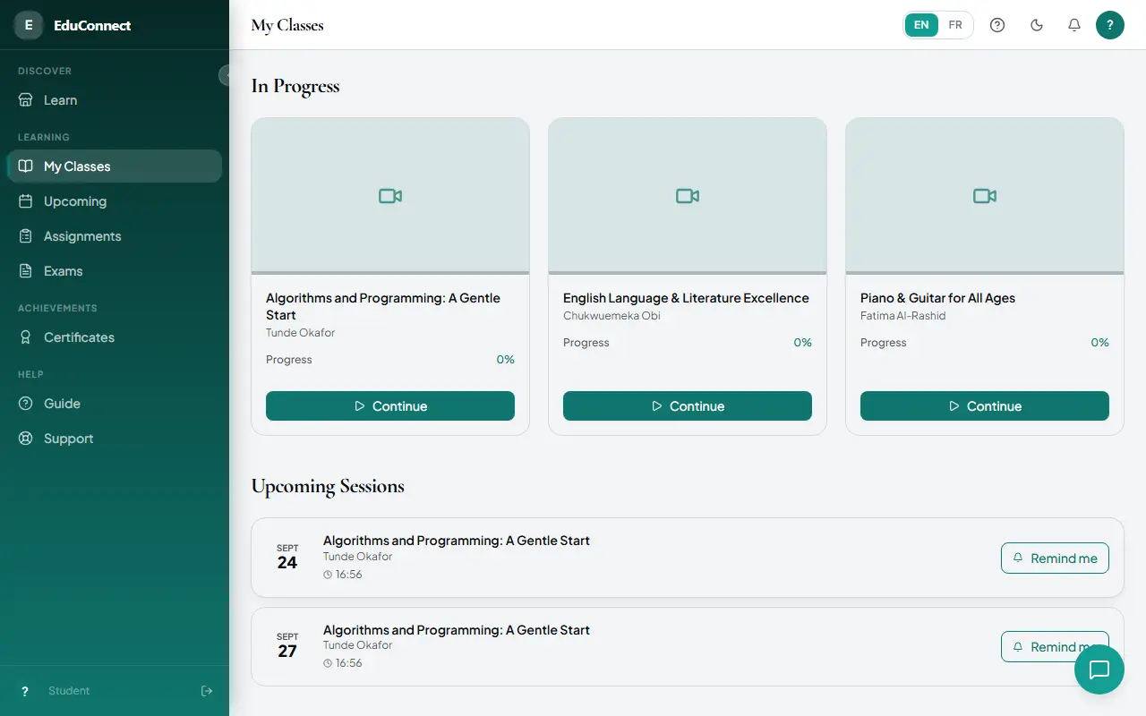This screenshot has width=1146, height=716.
Task: Open Support from the sidebar
Action: [x=115, y=439]
